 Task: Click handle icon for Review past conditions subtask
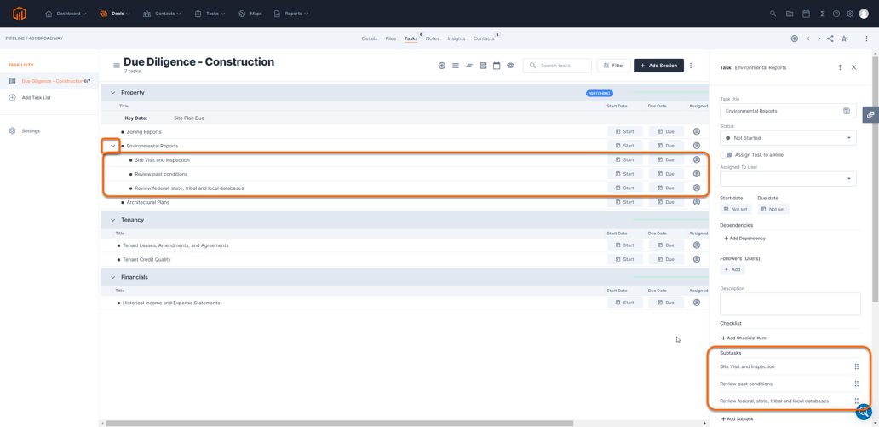tap(857, 384)
